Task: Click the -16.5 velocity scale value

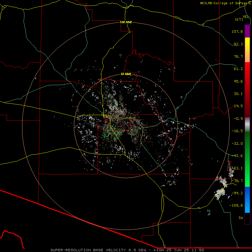Action: (x=237, y=131)
